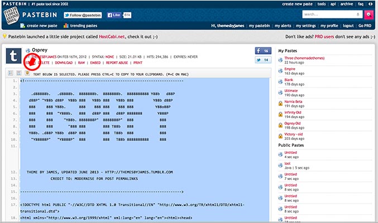378x223 pixels.
Task: View the raw paste text
Action: (81, 63)
